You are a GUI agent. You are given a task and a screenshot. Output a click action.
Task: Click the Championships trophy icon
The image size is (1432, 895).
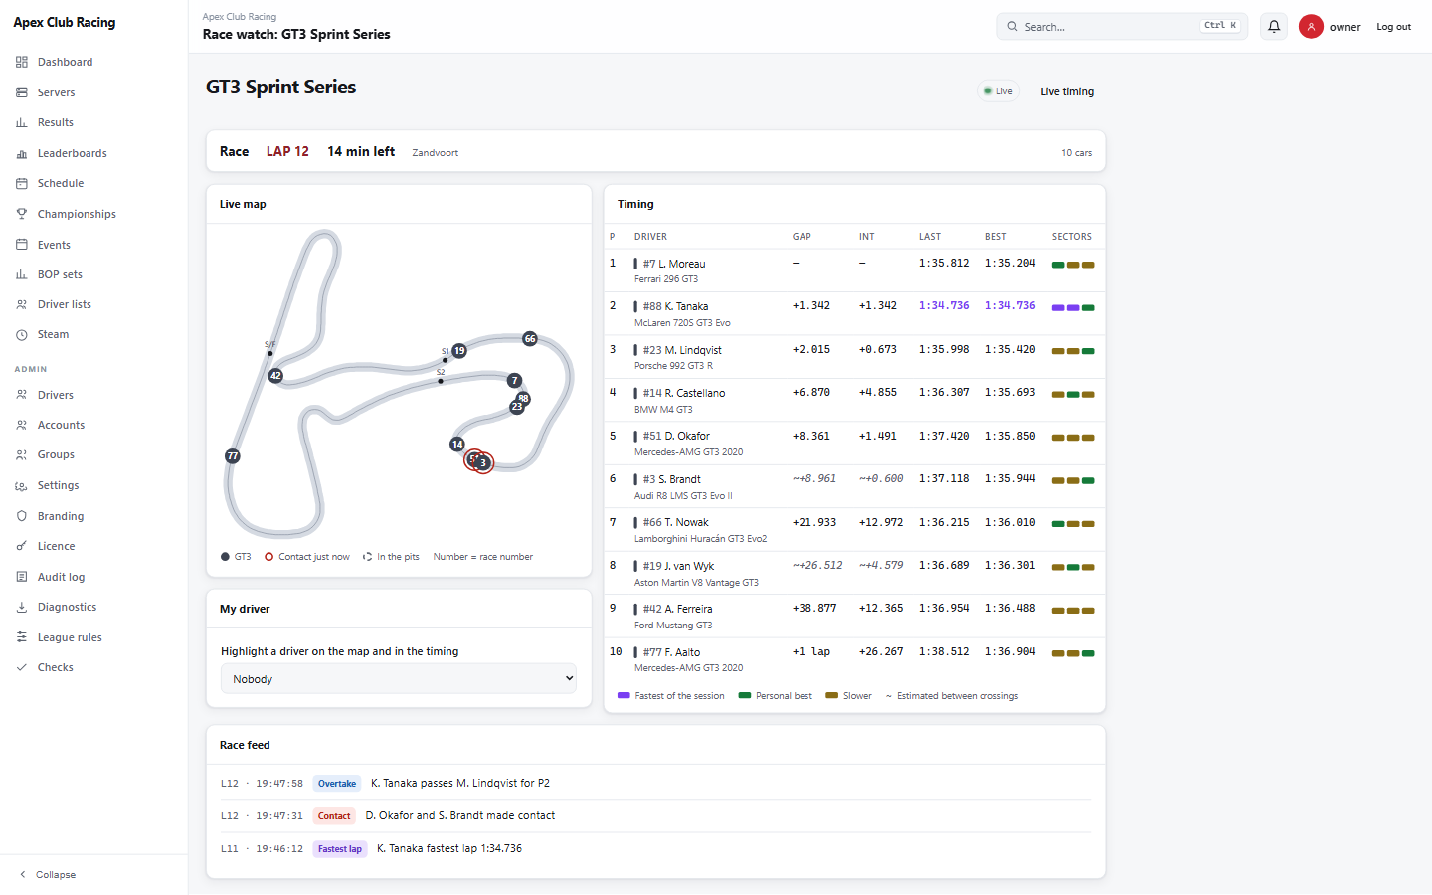(22, 214)
